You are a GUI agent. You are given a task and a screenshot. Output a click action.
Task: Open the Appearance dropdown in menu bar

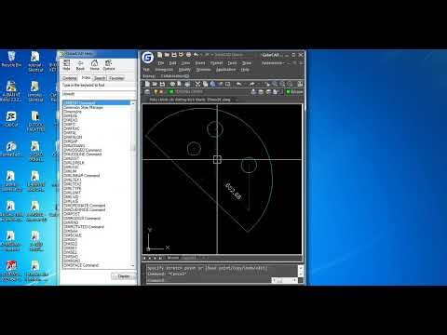(273, 63)
